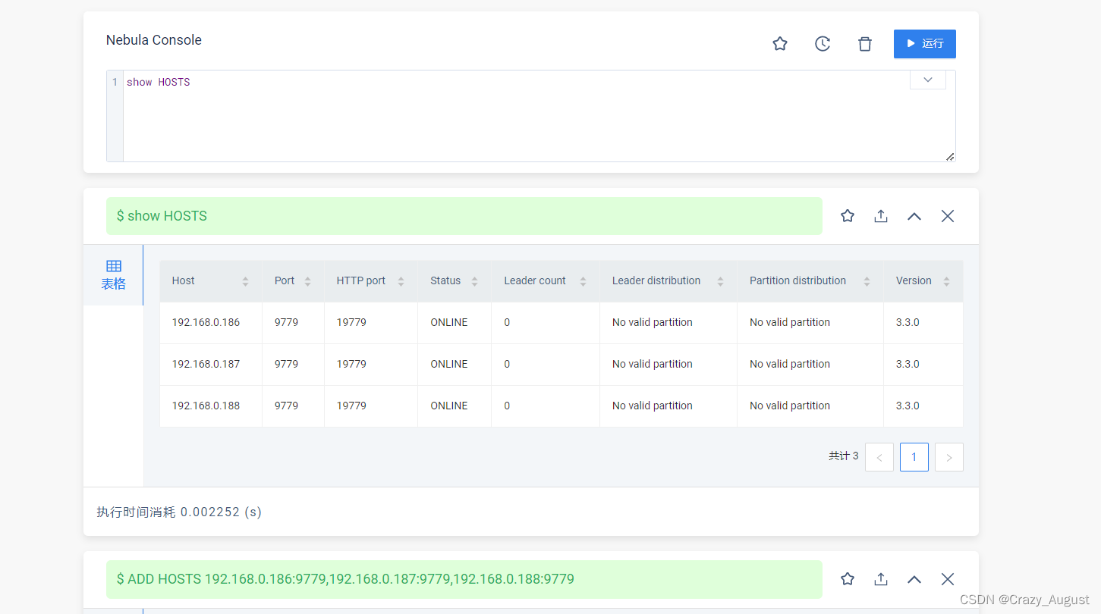
Task: Export the ADD HOSTS result
Action: [881, 579]
